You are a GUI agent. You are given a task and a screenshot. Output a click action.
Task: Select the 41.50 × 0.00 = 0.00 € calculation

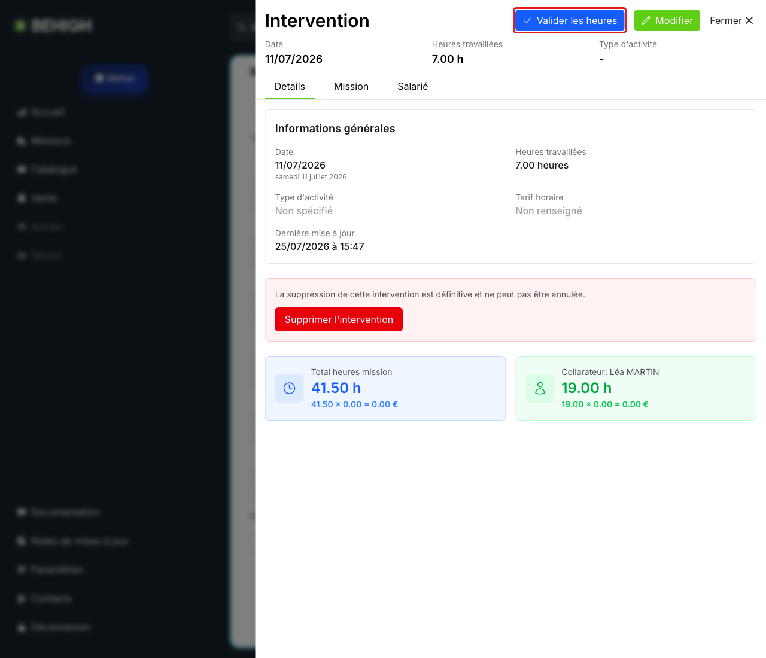click(x=354, y=404)
